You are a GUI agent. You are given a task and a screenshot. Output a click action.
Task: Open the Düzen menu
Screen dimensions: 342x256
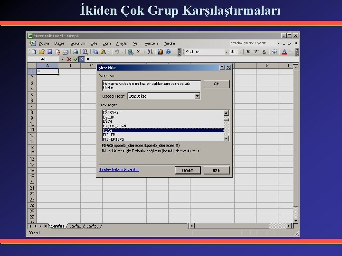click(x=59, y=43)
